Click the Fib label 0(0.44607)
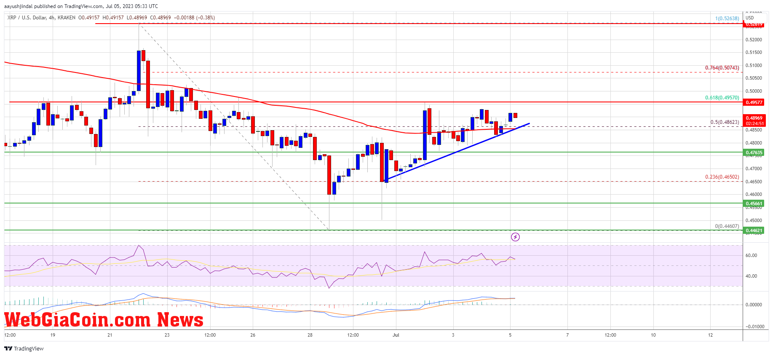Image resolution: width=773 pixels, height=356 pixels. click(x=727, y=226)
